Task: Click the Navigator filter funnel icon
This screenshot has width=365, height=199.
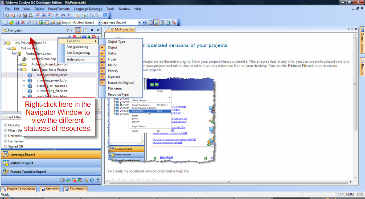Action: [68, 30]
